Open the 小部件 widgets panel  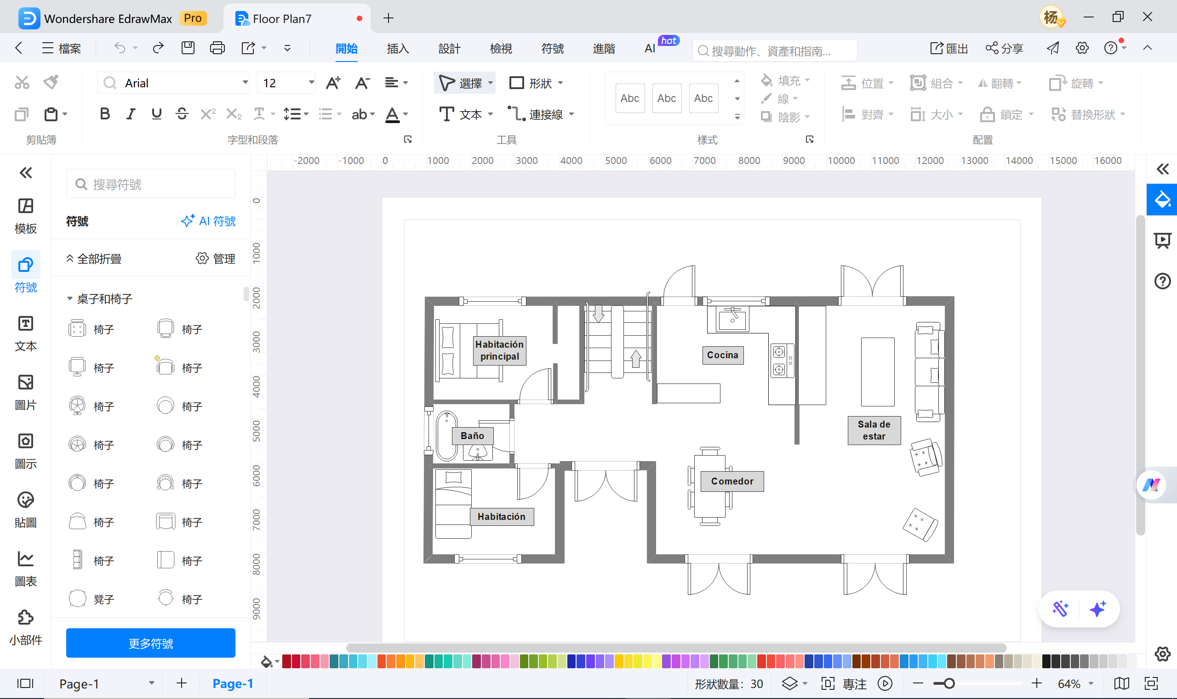[x=26, y=626]
